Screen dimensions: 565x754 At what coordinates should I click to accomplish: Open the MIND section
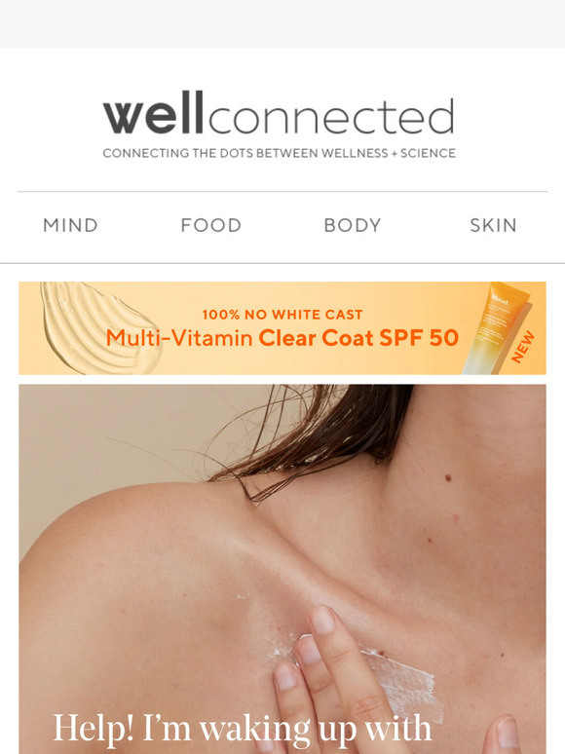[x=70, y=225]
